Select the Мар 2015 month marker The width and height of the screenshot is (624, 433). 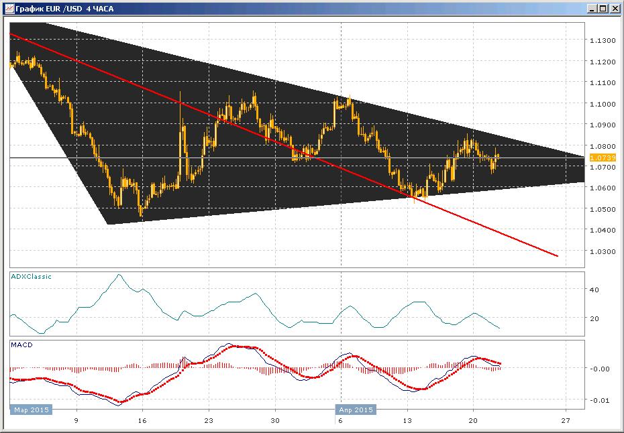[x=32, y=410]
